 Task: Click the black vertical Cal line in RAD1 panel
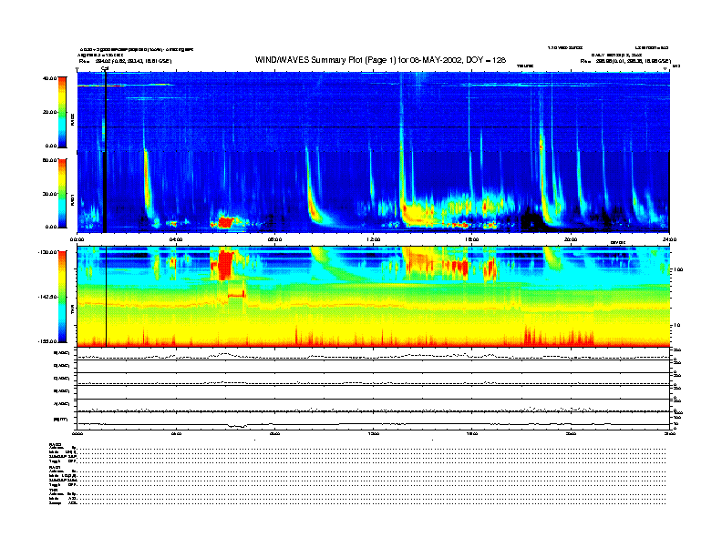[x=105, y=192]
